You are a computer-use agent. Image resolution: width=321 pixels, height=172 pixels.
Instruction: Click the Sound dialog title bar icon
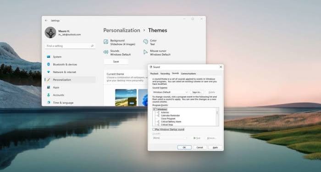point(151,67)
